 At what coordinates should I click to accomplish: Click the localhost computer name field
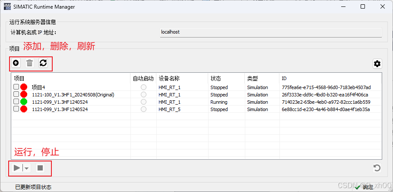(271, 32)
